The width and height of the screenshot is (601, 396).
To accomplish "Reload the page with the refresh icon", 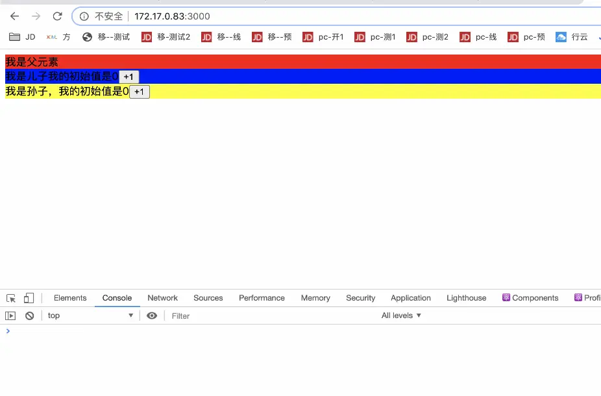I will pyautogui.click(x=58, y=16).
